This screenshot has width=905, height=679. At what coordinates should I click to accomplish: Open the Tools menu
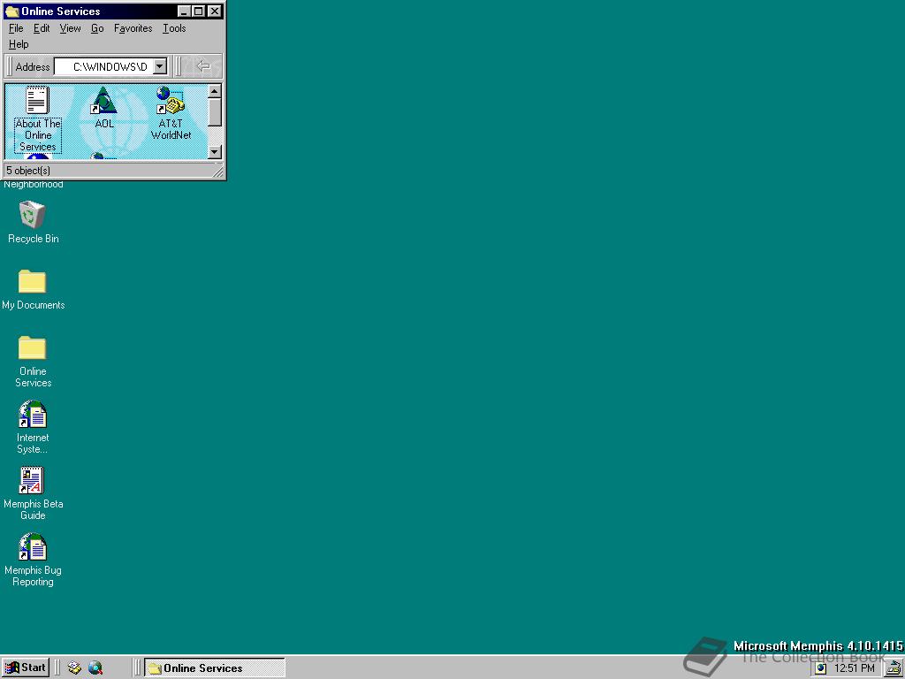pyautogui.click(x=174, y=28)
